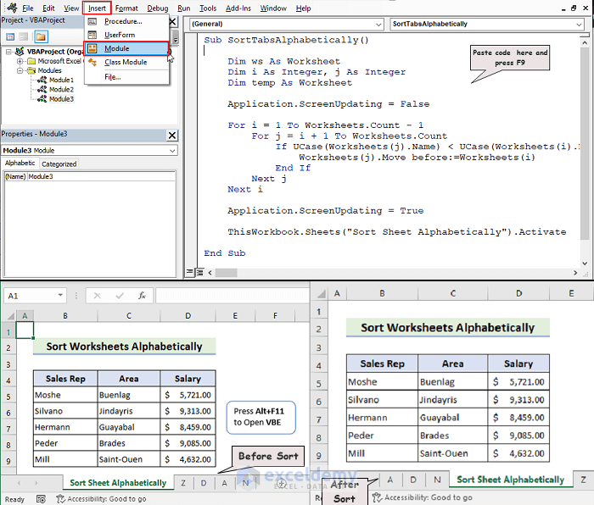This screenshot has height=505, width=594.
Task: Select the N sheet tab in After Sort workbook
Action: click(437, 480)
